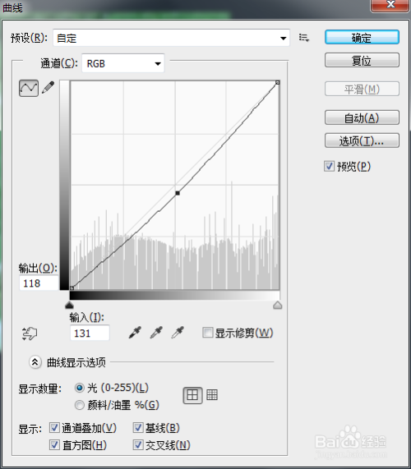
Task: Click the 确定 confirm button
Action: [x=362, y=38]
